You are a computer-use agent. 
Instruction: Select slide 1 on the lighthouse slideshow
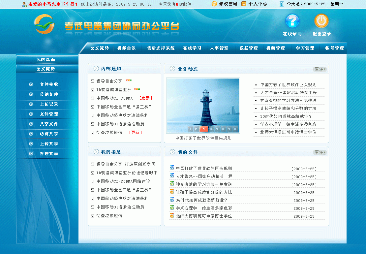pos(190,129)
